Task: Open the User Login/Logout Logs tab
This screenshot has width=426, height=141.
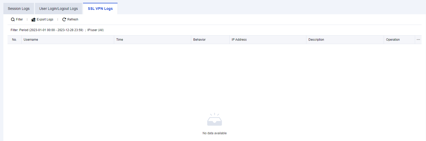Action: 58,9
